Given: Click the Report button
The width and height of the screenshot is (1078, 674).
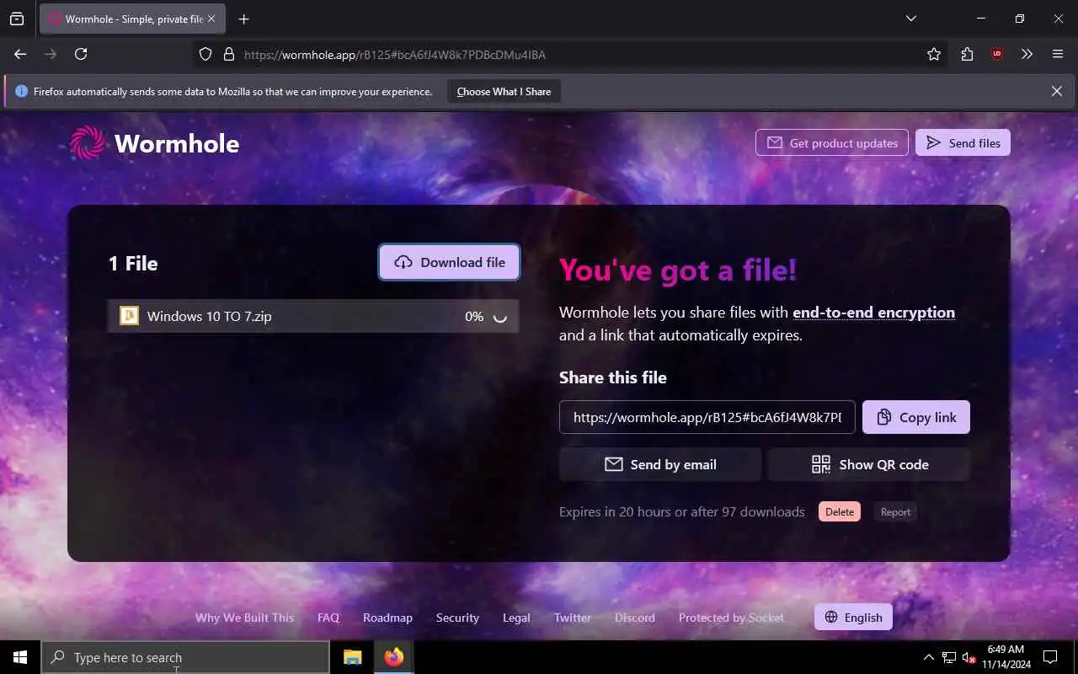Looking at the screenshot, I should pyautogui.click(x=895, y=511).
